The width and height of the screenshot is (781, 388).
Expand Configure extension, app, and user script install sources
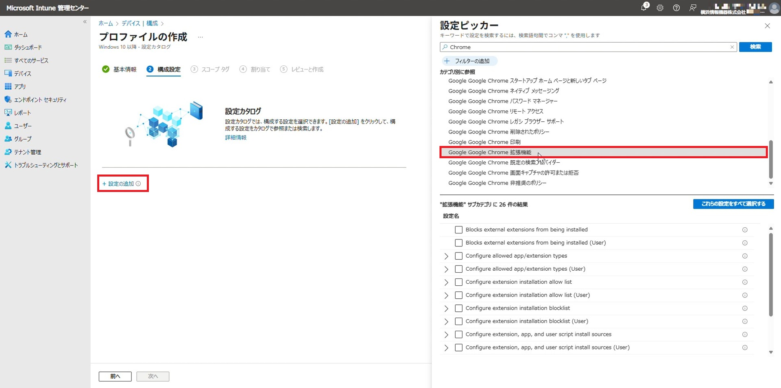[x=446, y=334]
